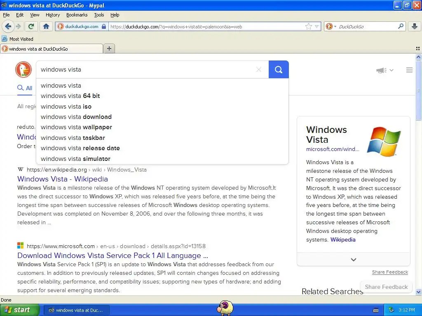This screenshot has height=316, width=422.
Task: Click in the address bar URL field
Action: [207, 26]
